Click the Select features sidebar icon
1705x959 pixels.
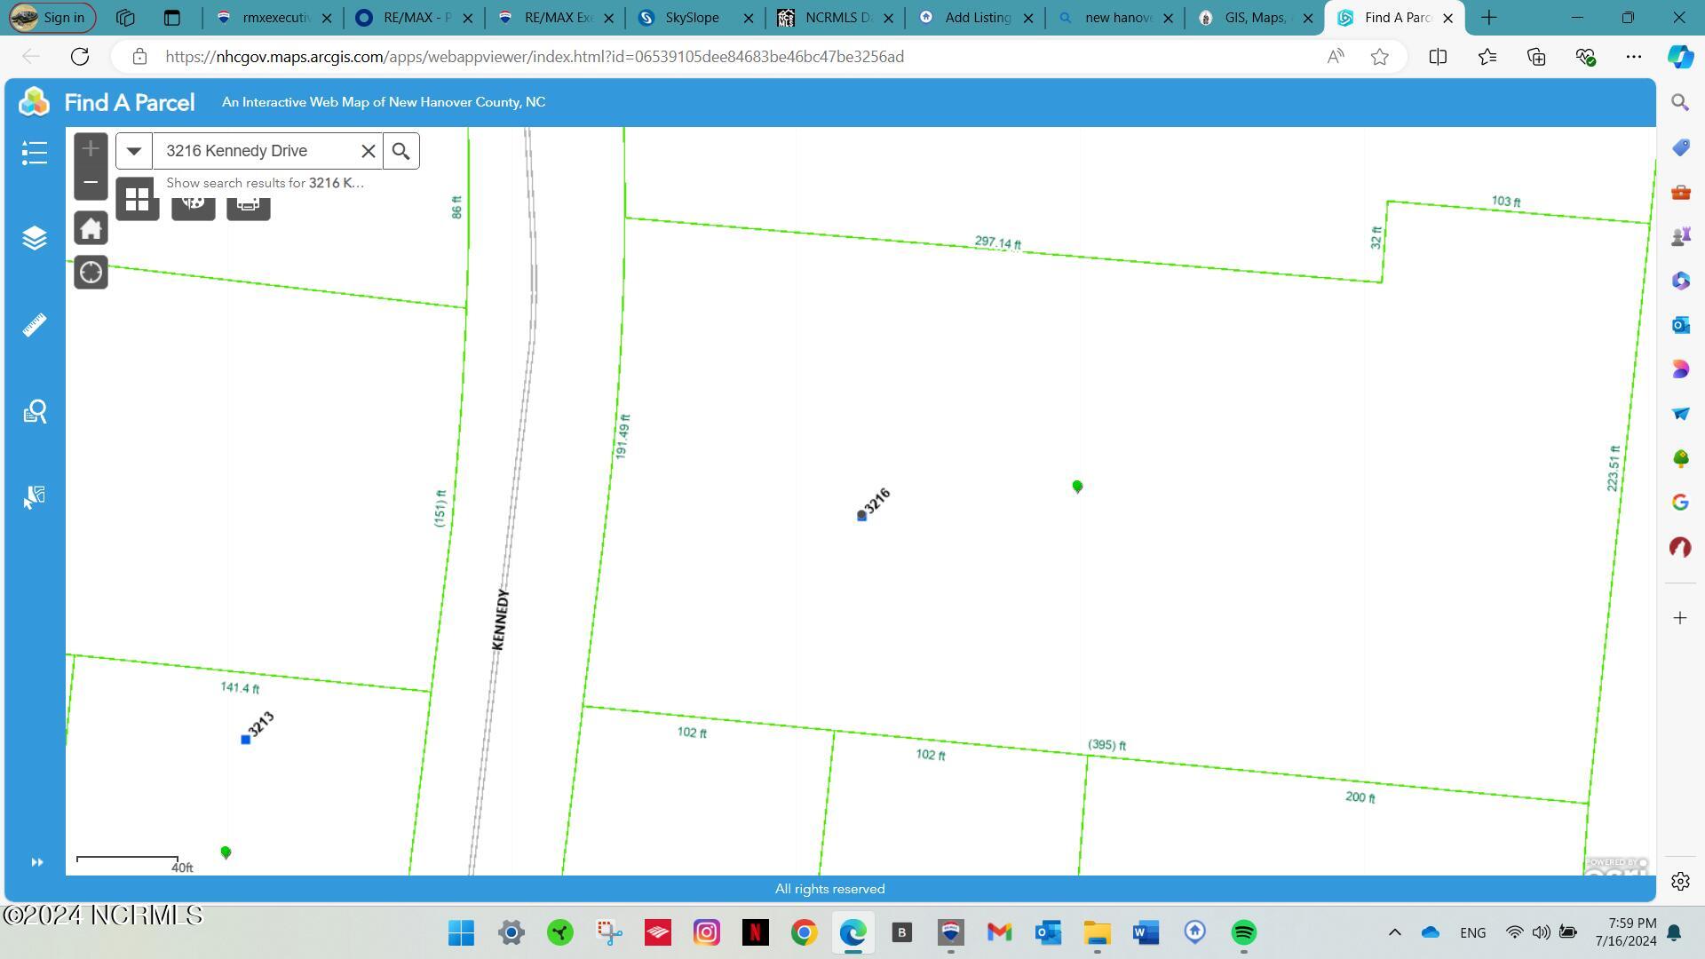[x=34, y=497]
